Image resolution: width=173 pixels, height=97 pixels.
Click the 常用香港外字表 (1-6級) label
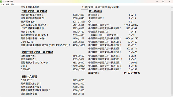(34, 38)
